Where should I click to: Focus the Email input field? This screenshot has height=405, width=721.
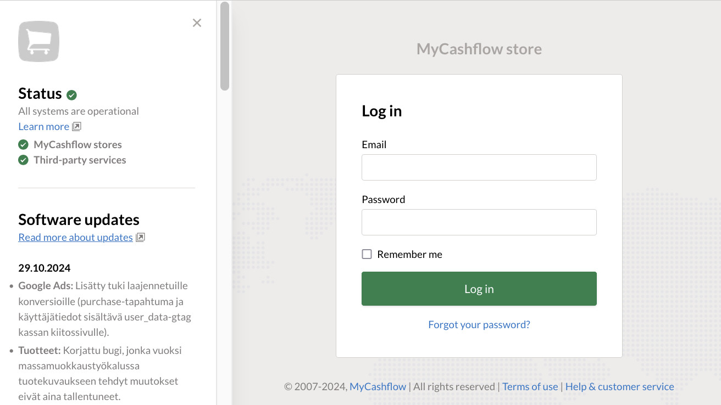tap(479, 167)
